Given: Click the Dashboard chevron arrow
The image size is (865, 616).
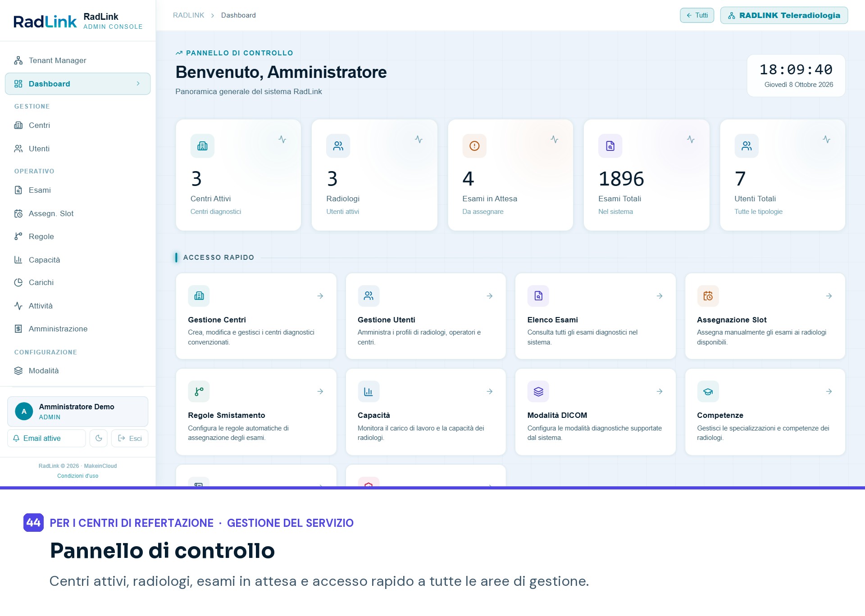Looking at the screenshot, I should pos(138,84).
